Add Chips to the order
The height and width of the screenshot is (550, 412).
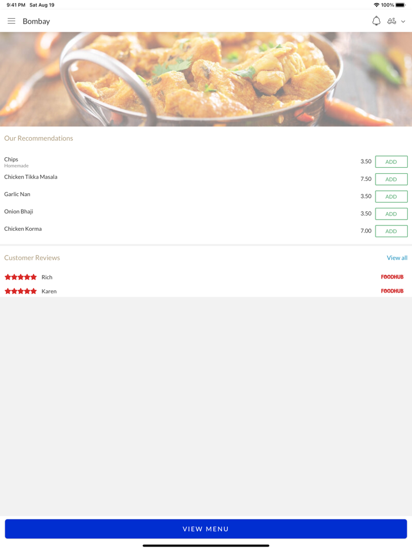[x=391, y=162]
